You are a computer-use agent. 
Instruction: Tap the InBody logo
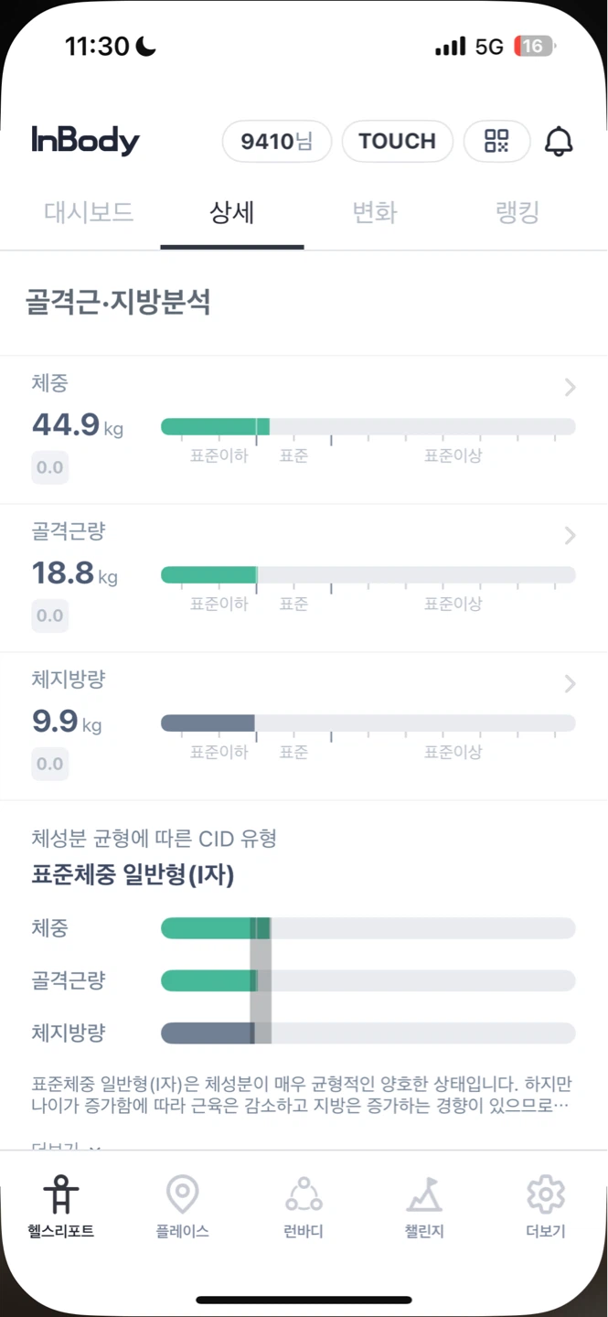85,141
